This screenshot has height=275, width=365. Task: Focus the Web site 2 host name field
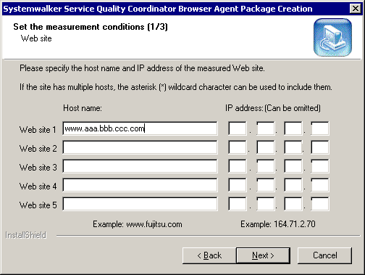(x=140, y=147)
